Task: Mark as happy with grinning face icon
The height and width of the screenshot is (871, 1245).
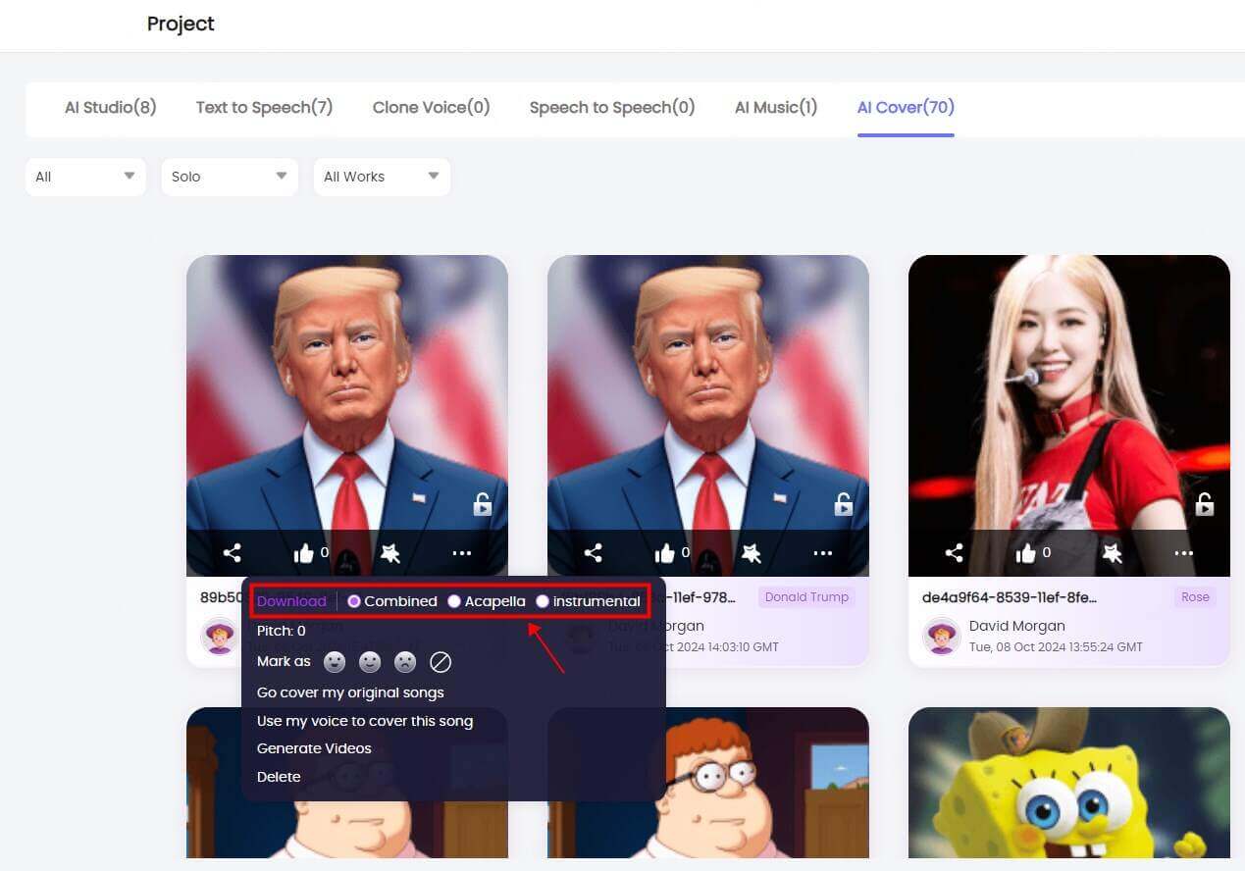Action: (335, 662)
